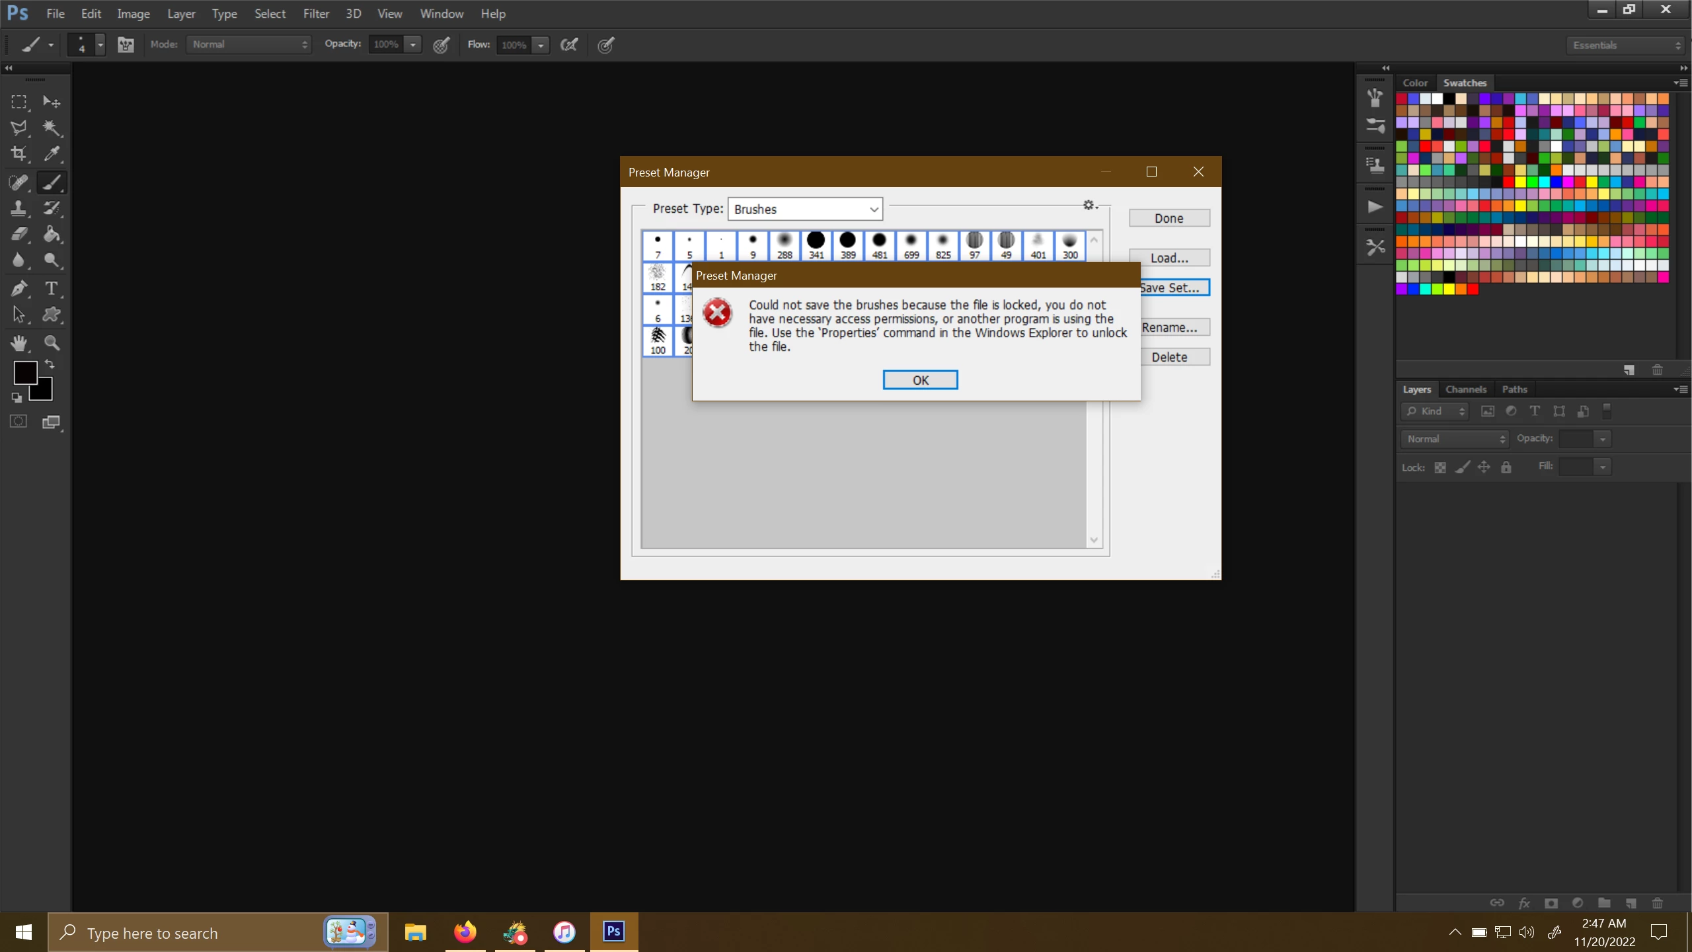Viewport: 1692px width, 952px height.
Task: Select the Eyedropper tool
Action: pyautogui.click(x=52, y=154)
